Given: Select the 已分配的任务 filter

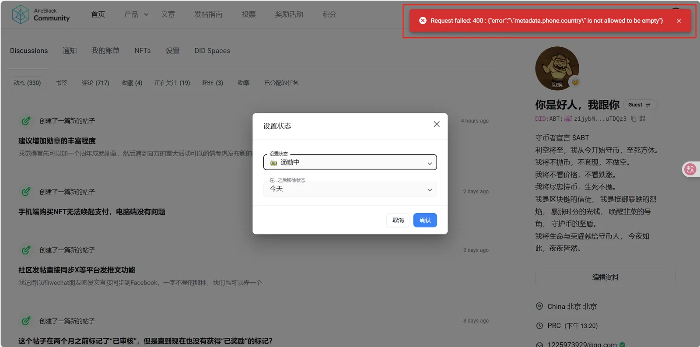Looking at the screenshot, I should (281, 83).
